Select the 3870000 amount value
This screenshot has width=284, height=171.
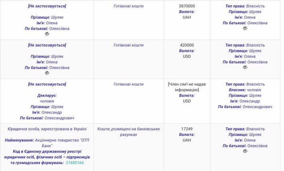pos(186,6)
